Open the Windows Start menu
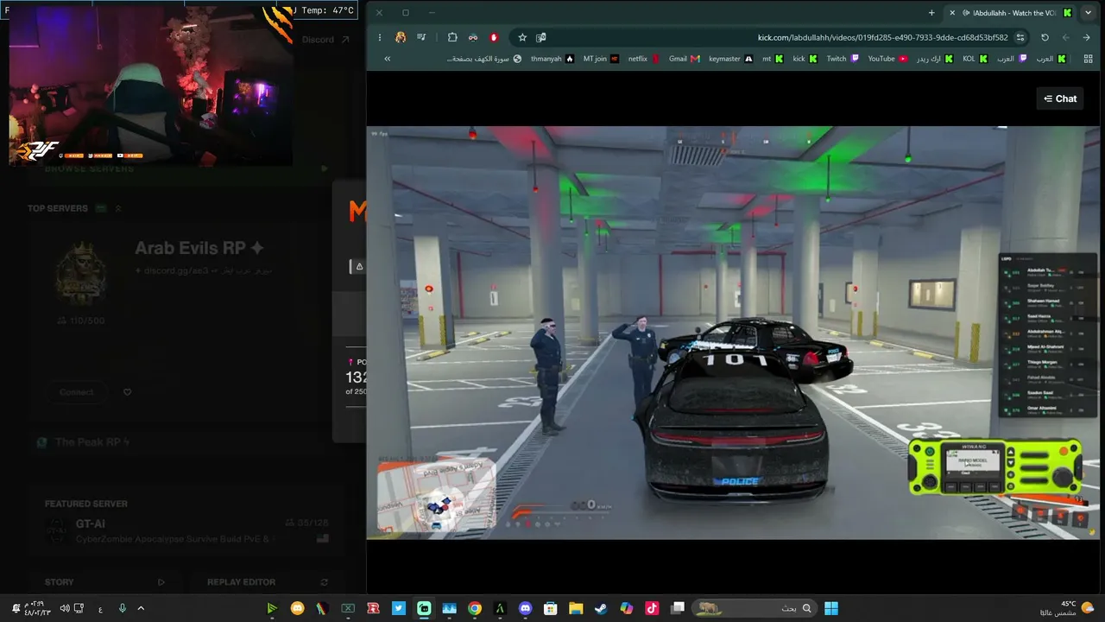Screen dimensions: 1105x622 pyautogui.click(x=830, y=608)
